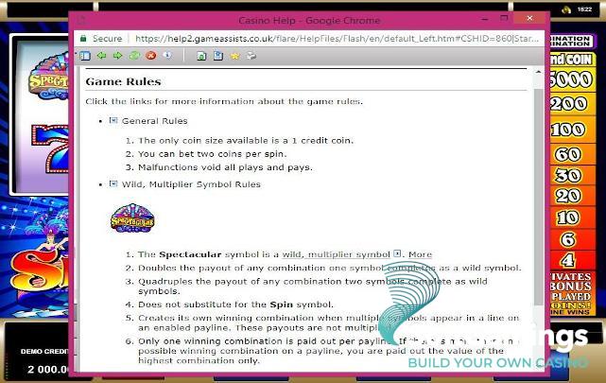Click the green Forward arrow icon
Viewport: 606px width, 383px height.
118,56
